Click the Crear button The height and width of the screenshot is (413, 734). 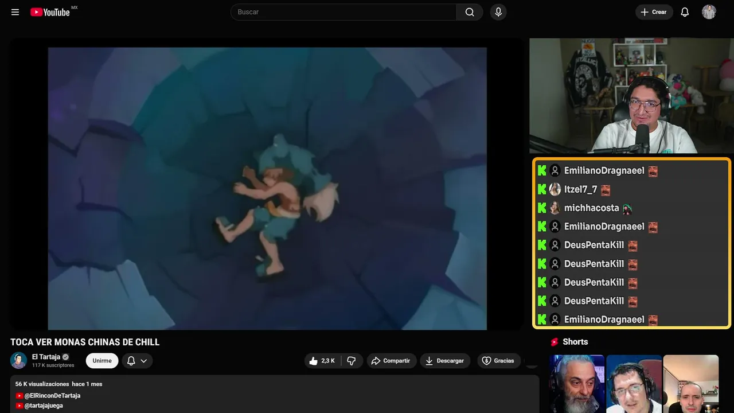654,12
